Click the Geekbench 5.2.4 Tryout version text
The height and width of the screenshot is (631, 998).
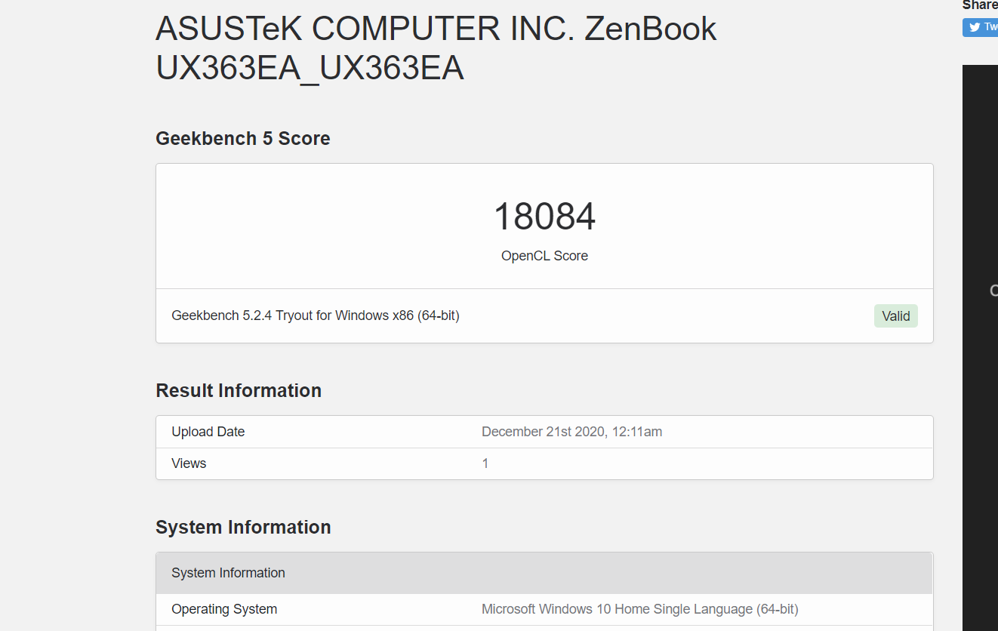point(316,315)
